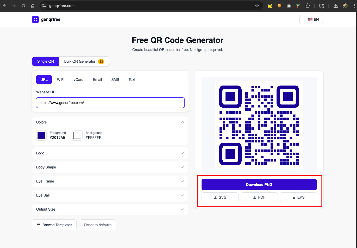The image size is (357, 248).
Task: Focus the Website URL input field
Action: click(110, 103)
